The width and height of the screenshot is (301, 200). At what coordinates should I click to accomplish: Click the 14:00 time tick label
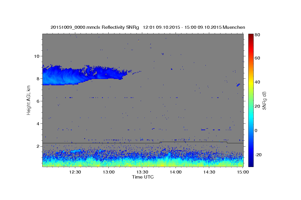176,172
